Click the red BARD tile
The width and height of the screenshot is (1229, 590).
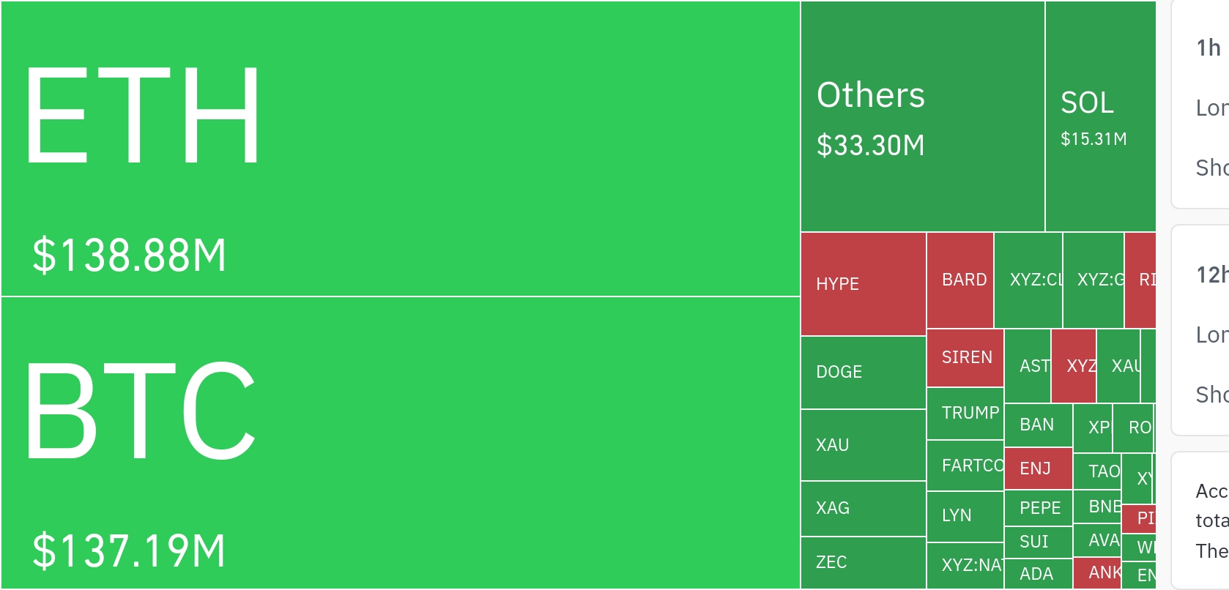(x=959, y=280)
